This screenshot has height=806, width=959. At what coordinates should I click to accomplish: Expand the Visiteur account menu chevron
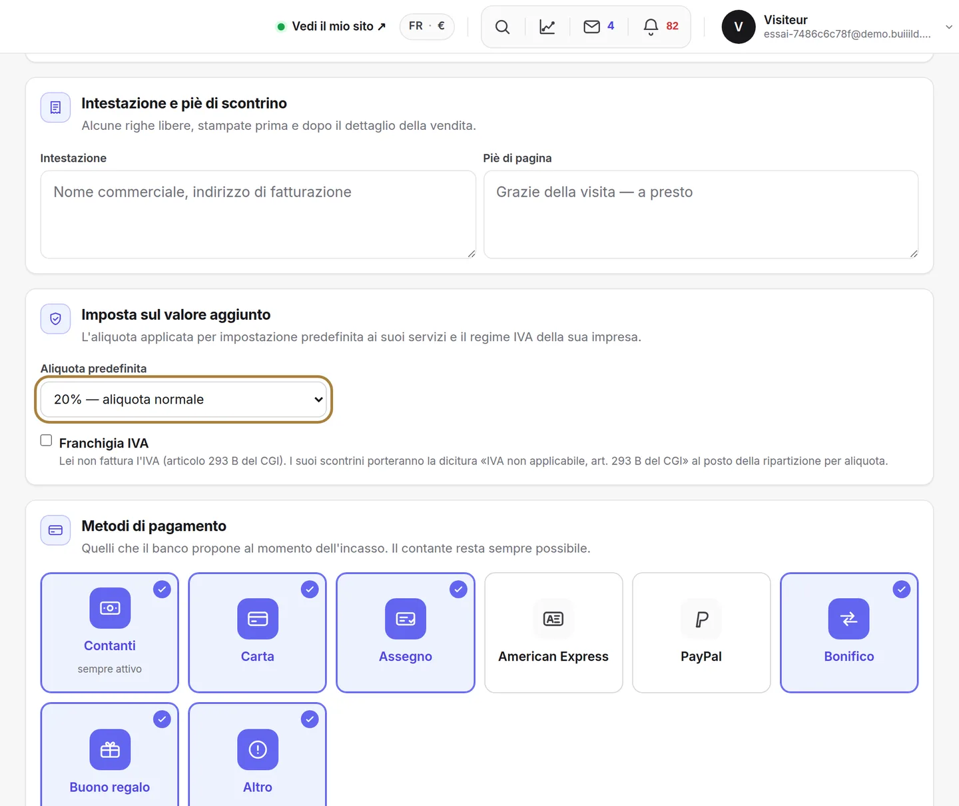[949, 27]
